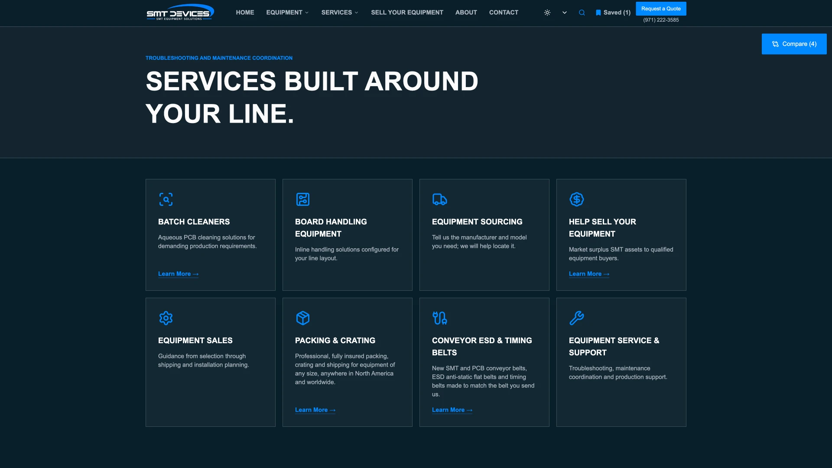Select the Batch Cleaners card title
The width and height of the screenshot is (832, 468).
[194, 222]
